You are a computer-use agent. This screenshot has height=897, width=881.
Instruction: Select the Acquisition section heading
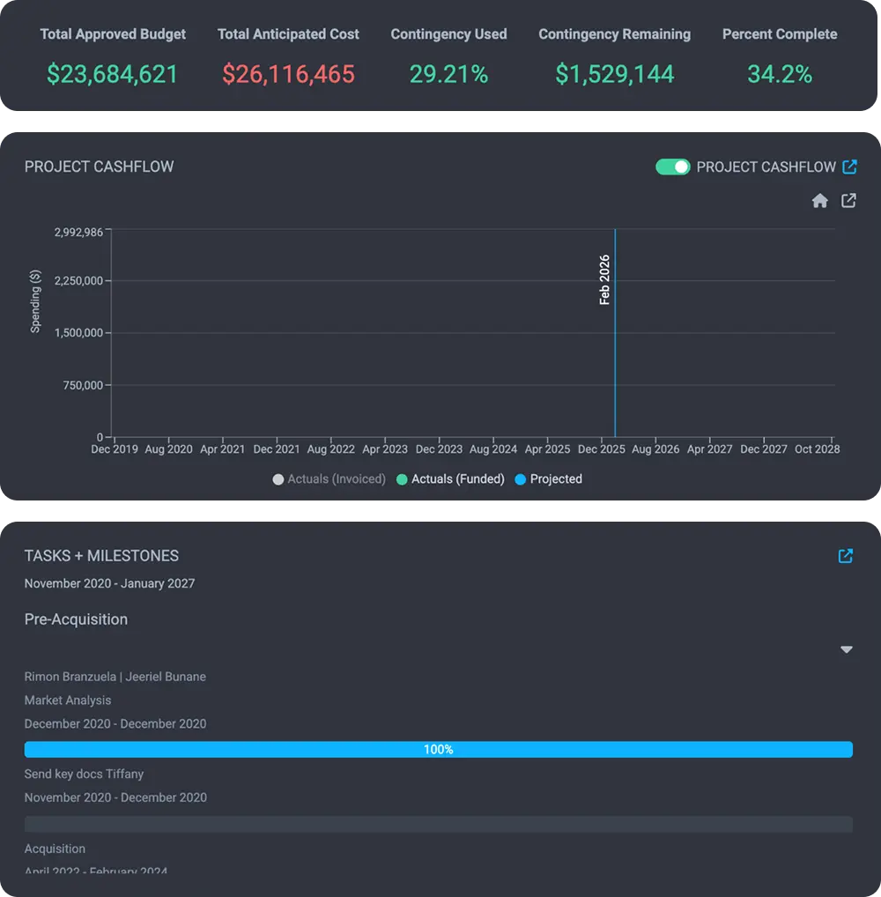tap(55, 849)
